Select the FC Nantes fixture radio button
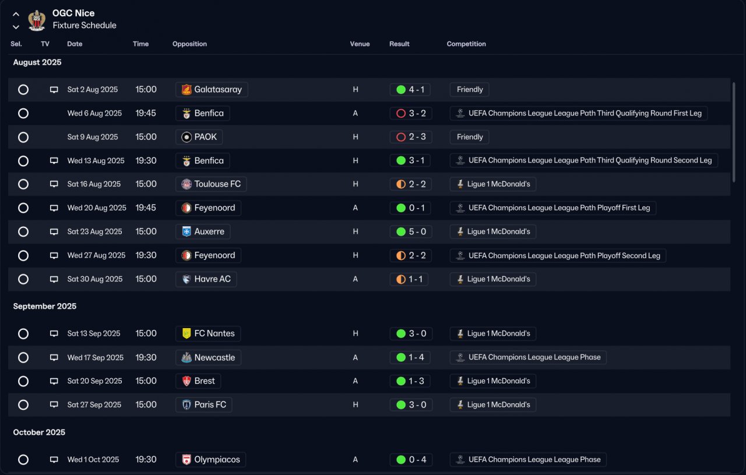Viewport: 746px width, 475px height. pos(23,334)
